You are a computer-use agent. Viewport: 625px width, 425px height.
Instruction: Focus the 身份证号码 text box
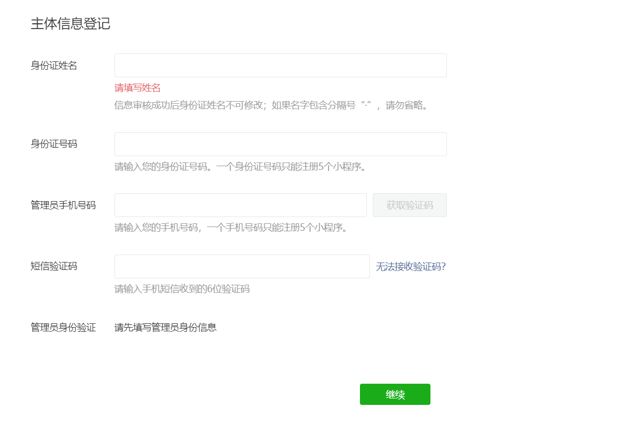(280, 144)
